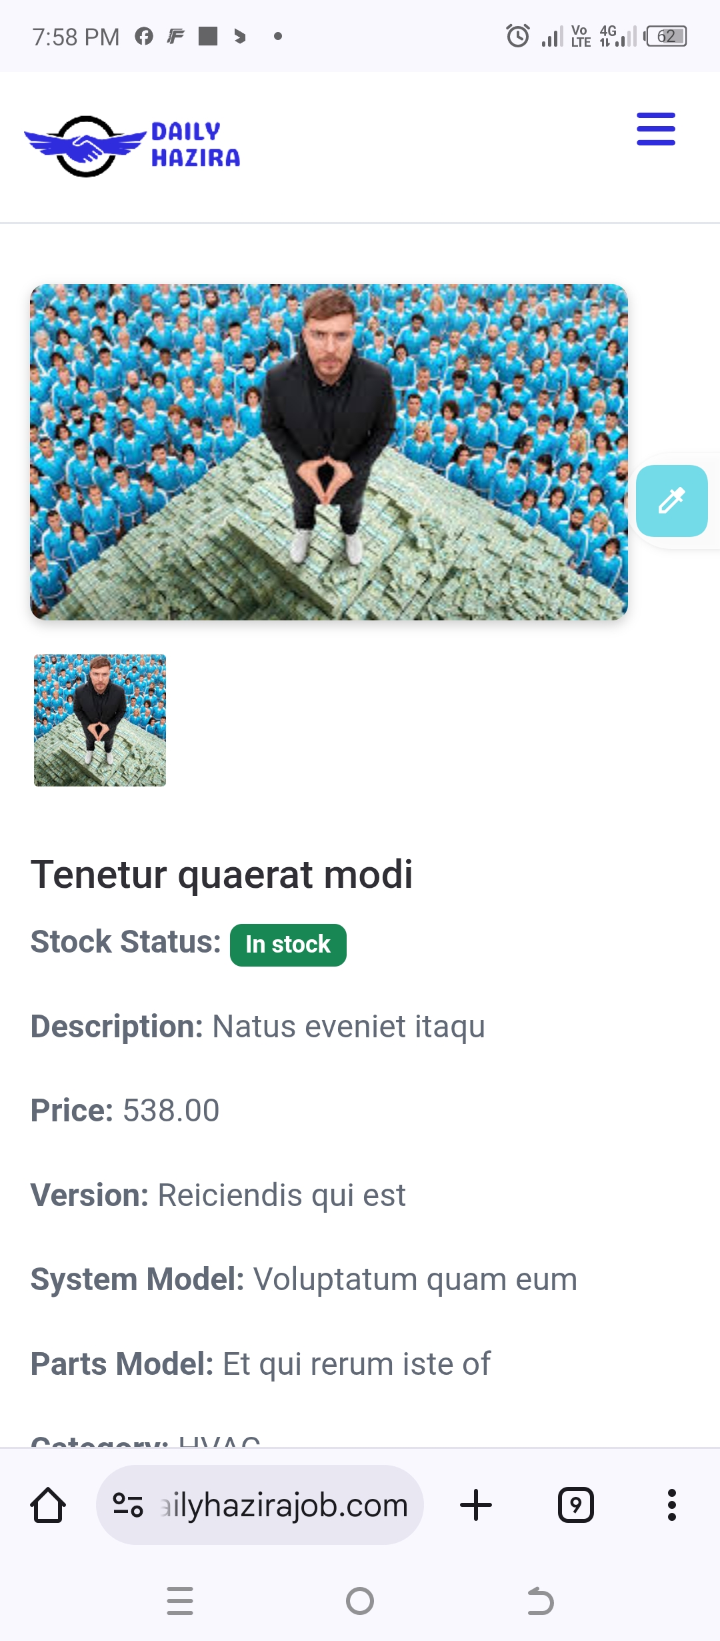
Task: Tap the Price 538.00 text
Action: (x=125, y=1111)
